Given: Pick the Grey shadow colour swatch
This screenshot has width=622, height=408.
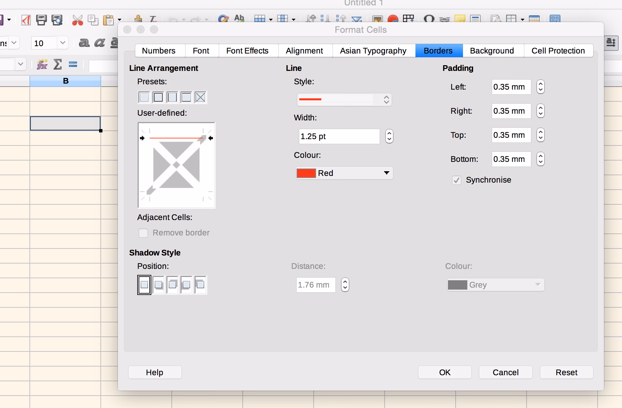Looking at the screenshot, I should (x=458, y=285).
